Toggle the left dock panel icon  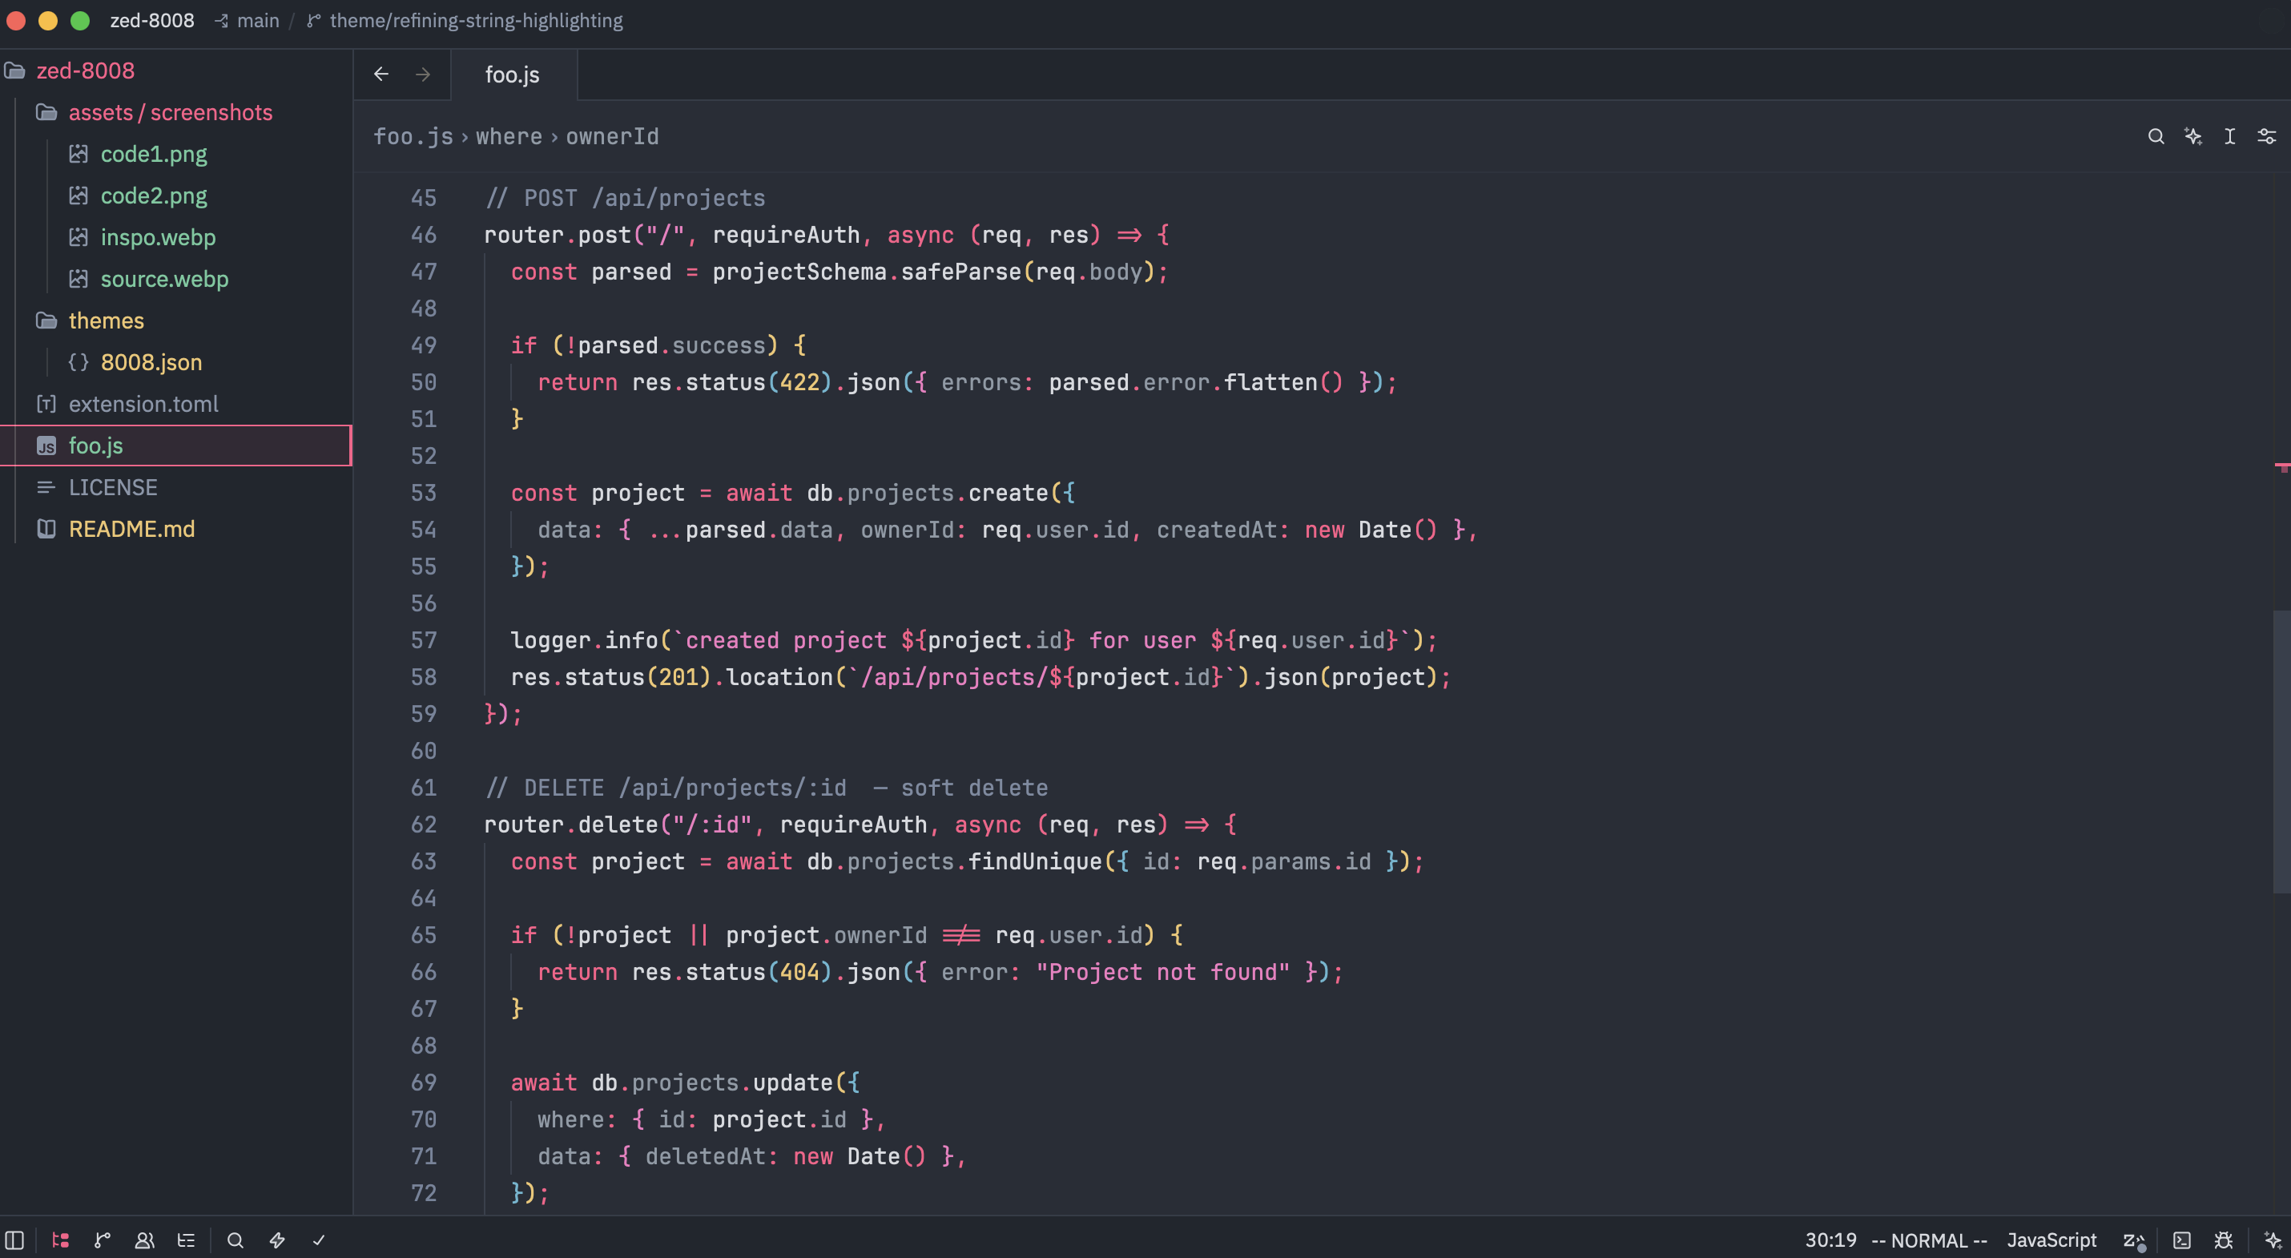pos(14,1240)
